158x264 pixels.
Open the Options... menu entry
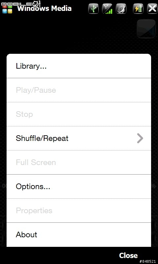[79, 186]
